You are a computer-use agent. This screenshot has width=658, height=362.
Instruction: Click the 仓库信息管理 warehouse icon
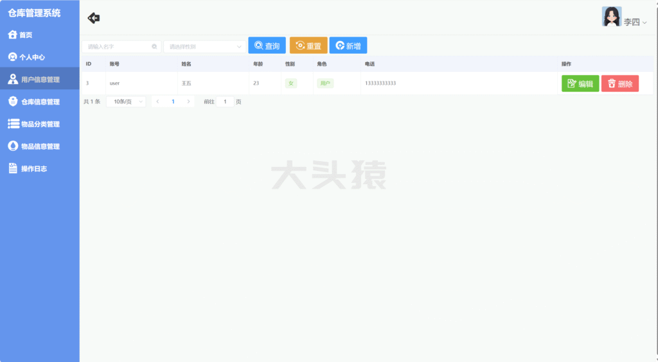click(13, 101)
